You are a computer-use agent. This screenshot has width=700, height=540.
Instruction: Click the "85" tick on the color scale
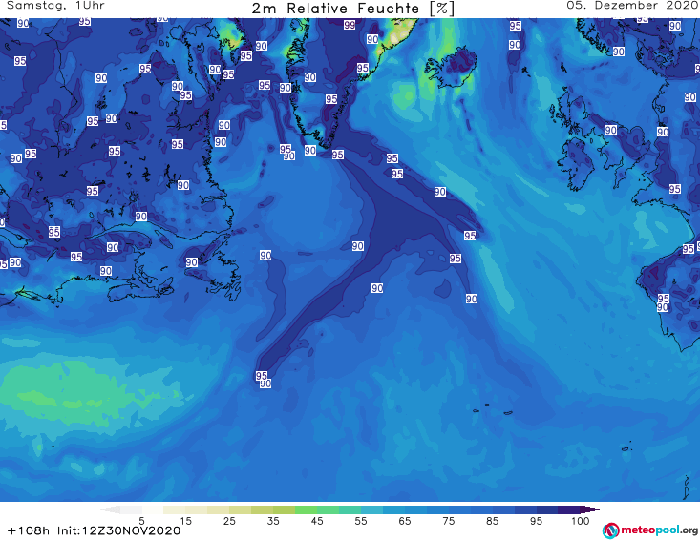point(492,521)
